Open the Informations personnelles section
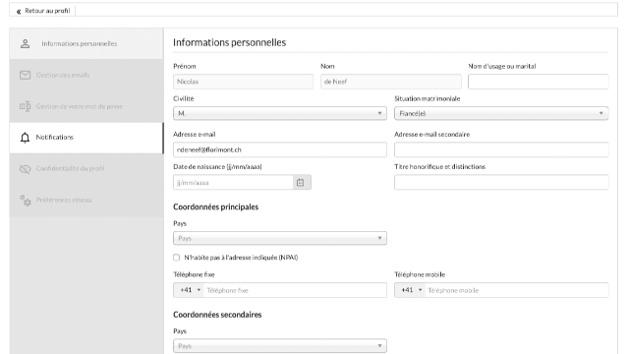The width and height of the screenshot is (629, 354). (86, 43)
